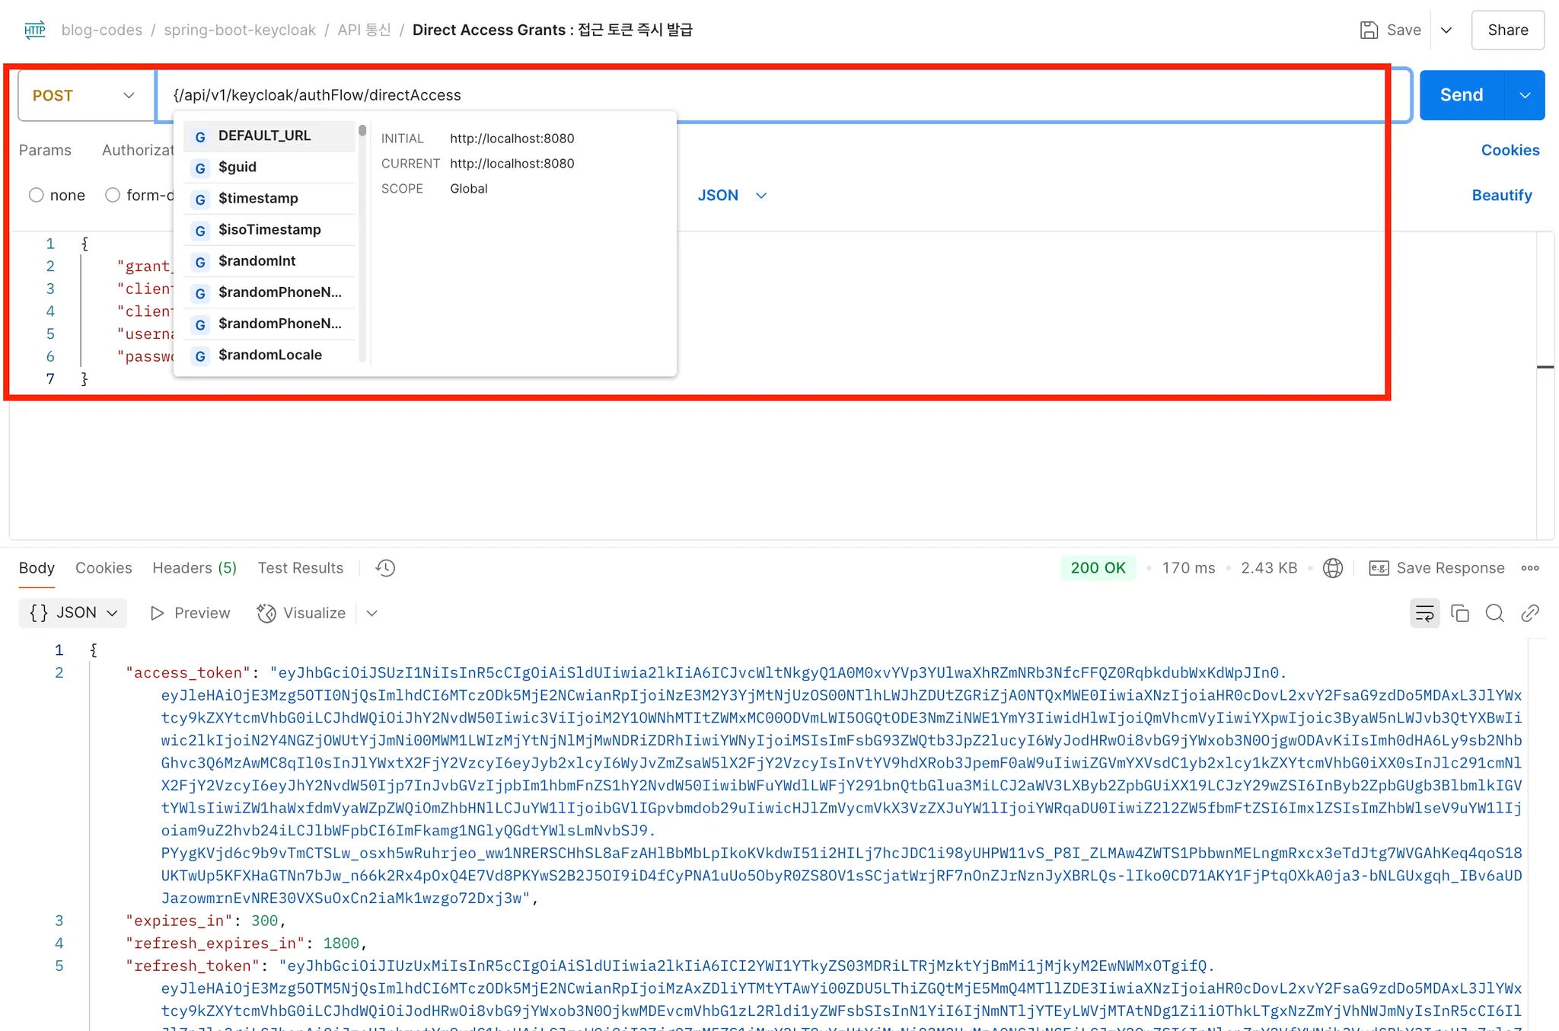Open the Test Results tab

tap(300, 568)
